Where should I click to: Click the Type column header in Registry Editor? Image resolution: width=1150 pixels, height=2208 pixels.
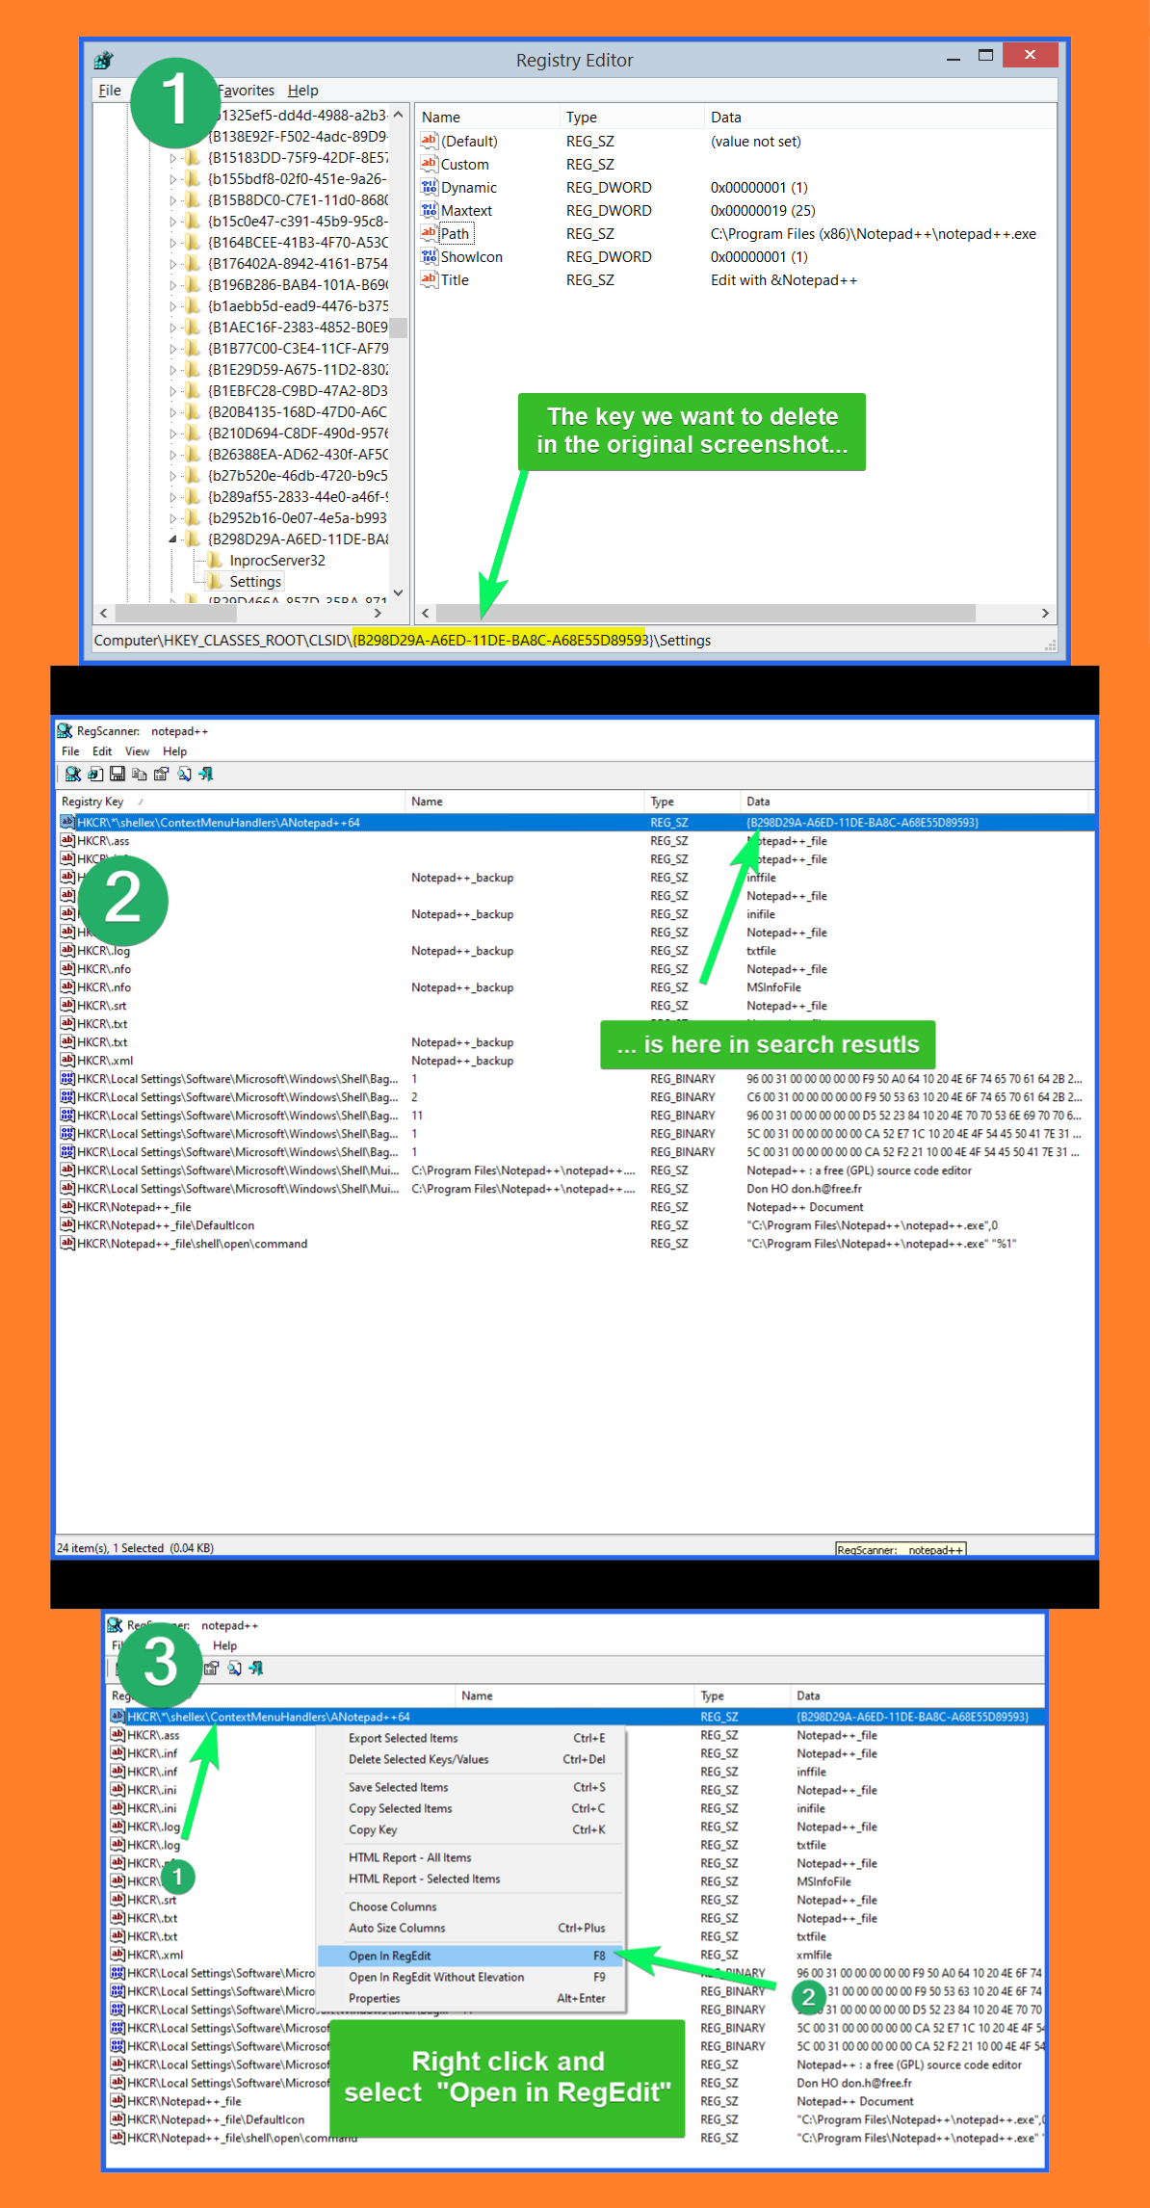pyautogui.click(x=631, y=118)
